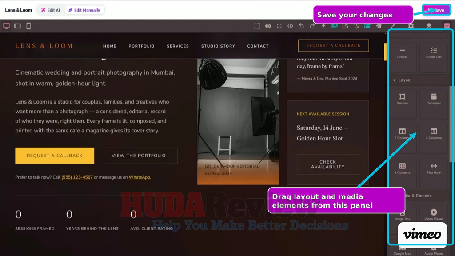Toggle component outlines with dashed square icon
Viewport: 455px width, 256px height.
pos(257,26)
